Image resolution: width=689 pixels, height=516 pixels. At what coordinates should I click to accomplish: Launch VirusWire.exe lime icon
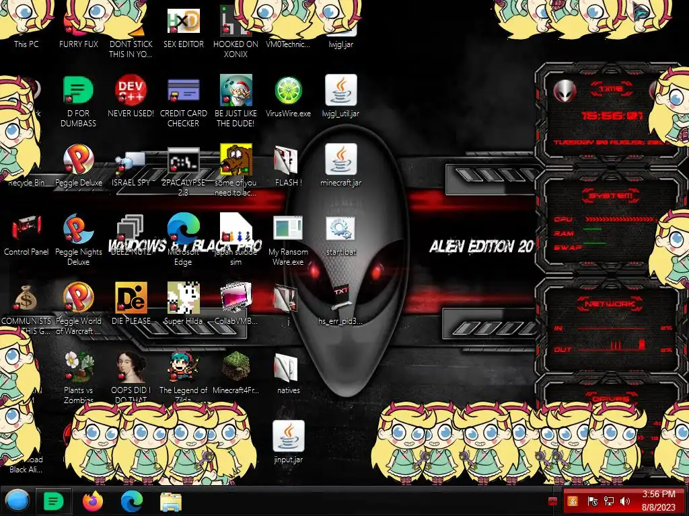point(288,91)
